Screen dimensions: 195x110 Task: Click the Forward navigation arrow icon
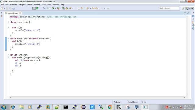102,8
